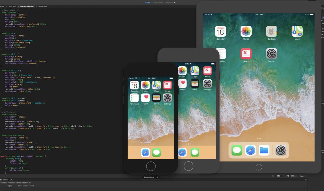Open Photos on the middle iPhone simulator
This screenshot has width=324, height=191.
click(x=182, y=71)
